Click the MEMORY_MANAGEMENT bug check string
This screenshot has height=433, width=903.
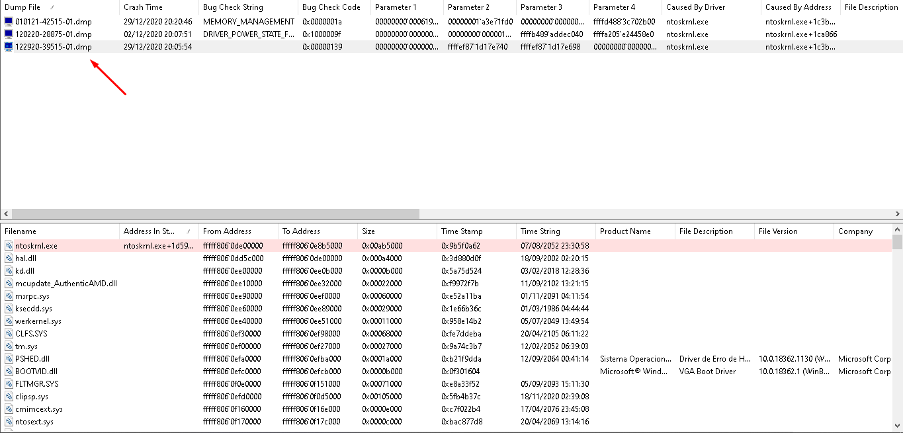pyautogui.click(x=249, y=22)
